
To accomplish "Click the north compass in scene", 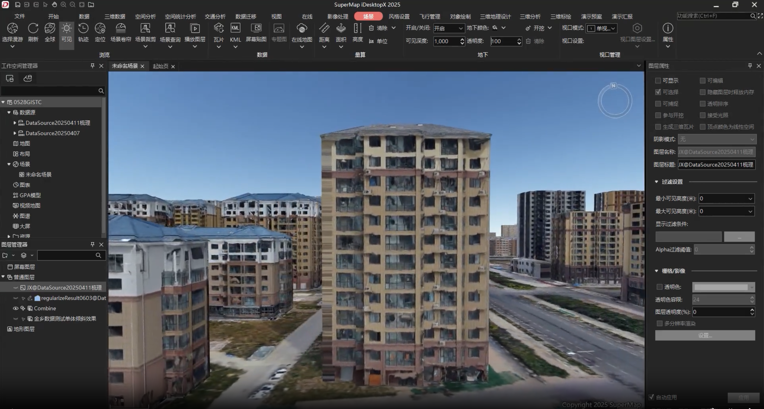I will tap(615, 101).
